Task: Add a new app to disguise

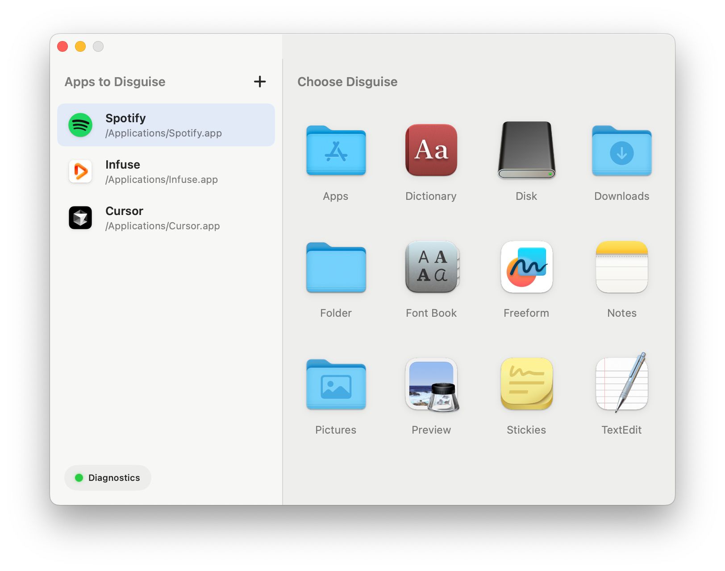Action: (260, 82)
